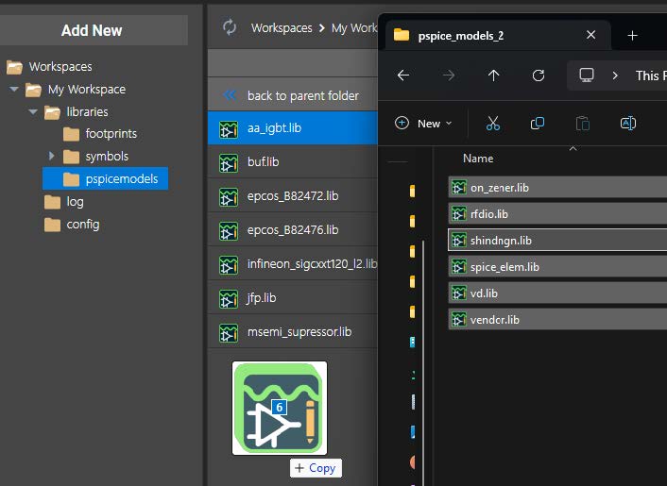
Task: Select vendor.lib in Explorer
Action: click(557, 319)
